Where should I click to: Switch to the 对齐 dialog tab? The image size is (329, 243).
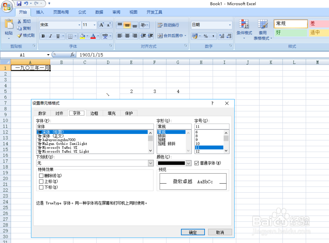[x=59, y=113]
